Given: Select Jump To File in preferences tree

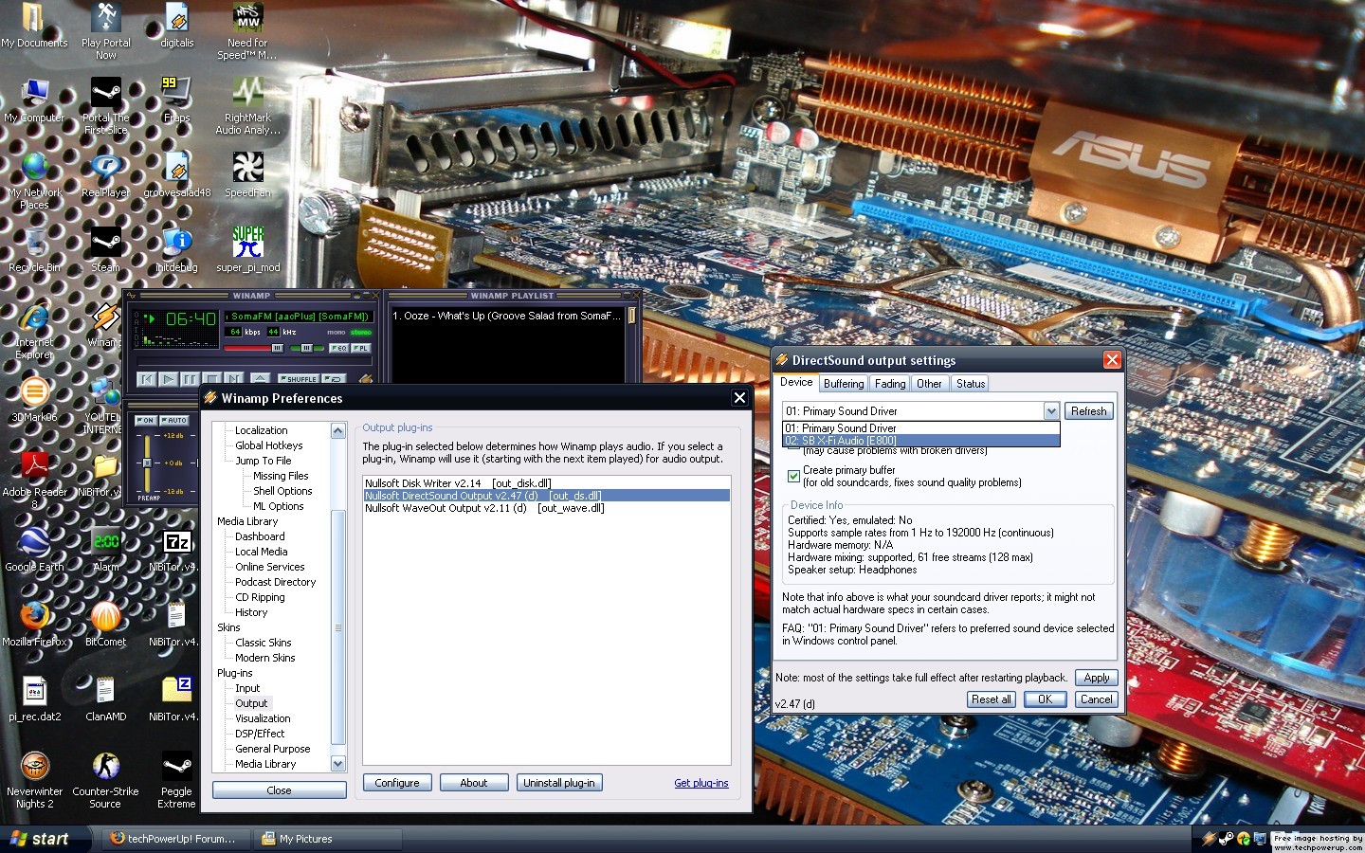Looking at the screenshot, I should pos(264,461).
